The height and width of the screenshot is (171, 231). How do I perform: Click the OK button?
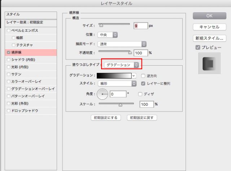click(x=209, y=16)
